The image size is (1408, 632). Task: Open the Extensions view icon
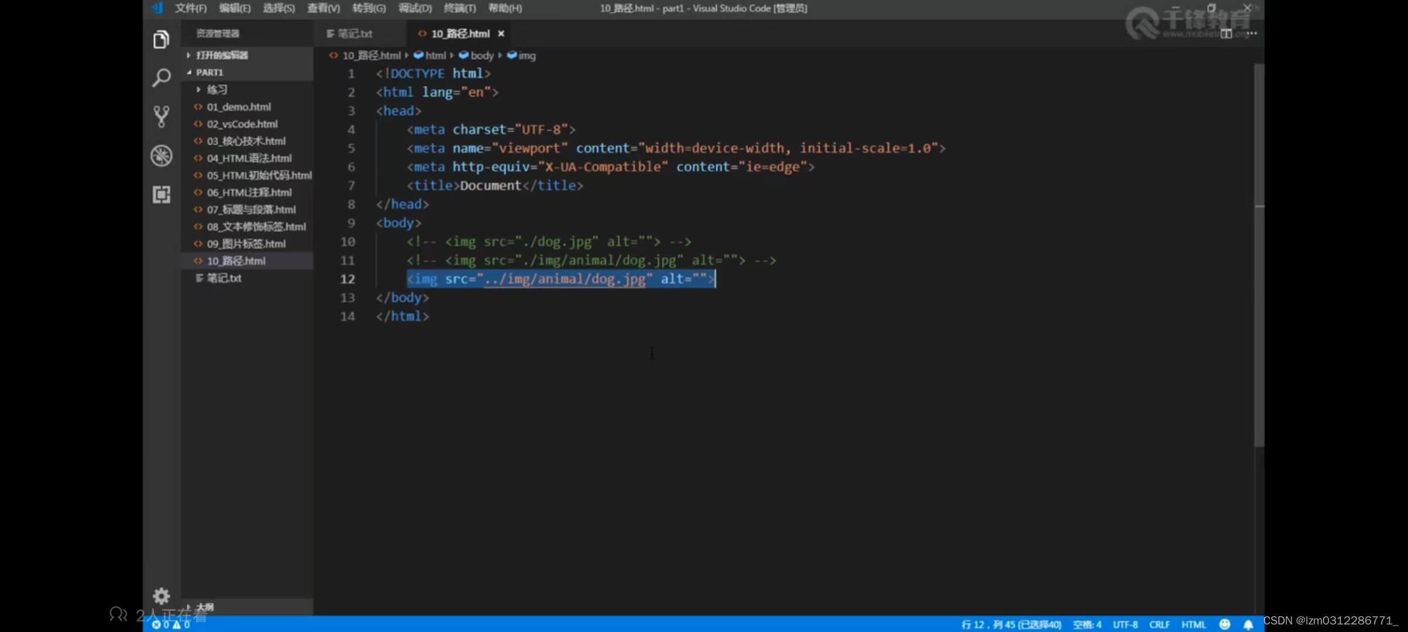(x=161, y=194)
